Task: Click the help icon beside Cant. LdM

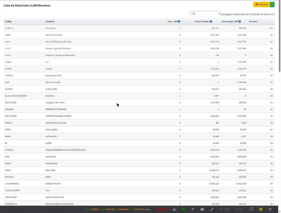Action: coord(179,22)
